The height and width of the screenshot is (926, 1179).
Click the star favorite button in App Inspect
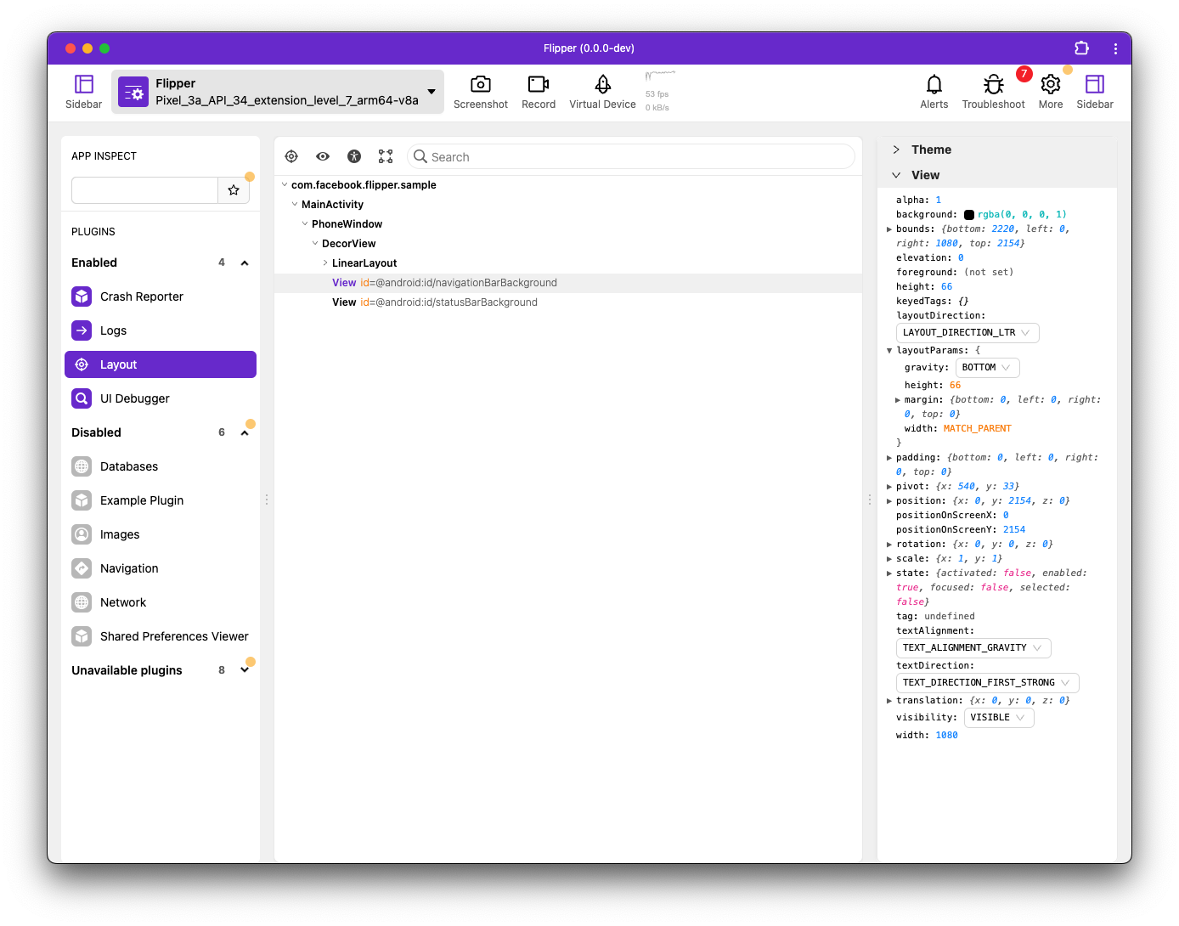pyautogui.click(x=234, y=190)
